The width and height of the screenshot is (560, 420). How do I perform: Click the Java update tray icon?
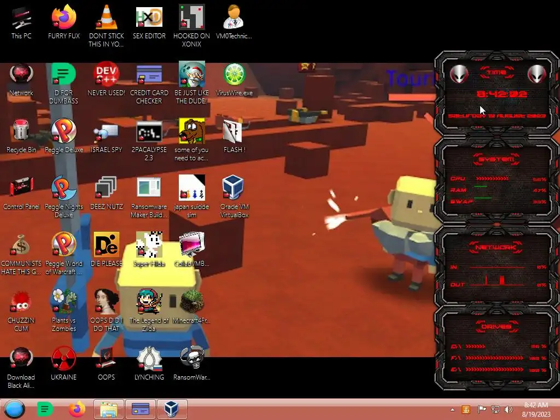click(x=466, y=410)
